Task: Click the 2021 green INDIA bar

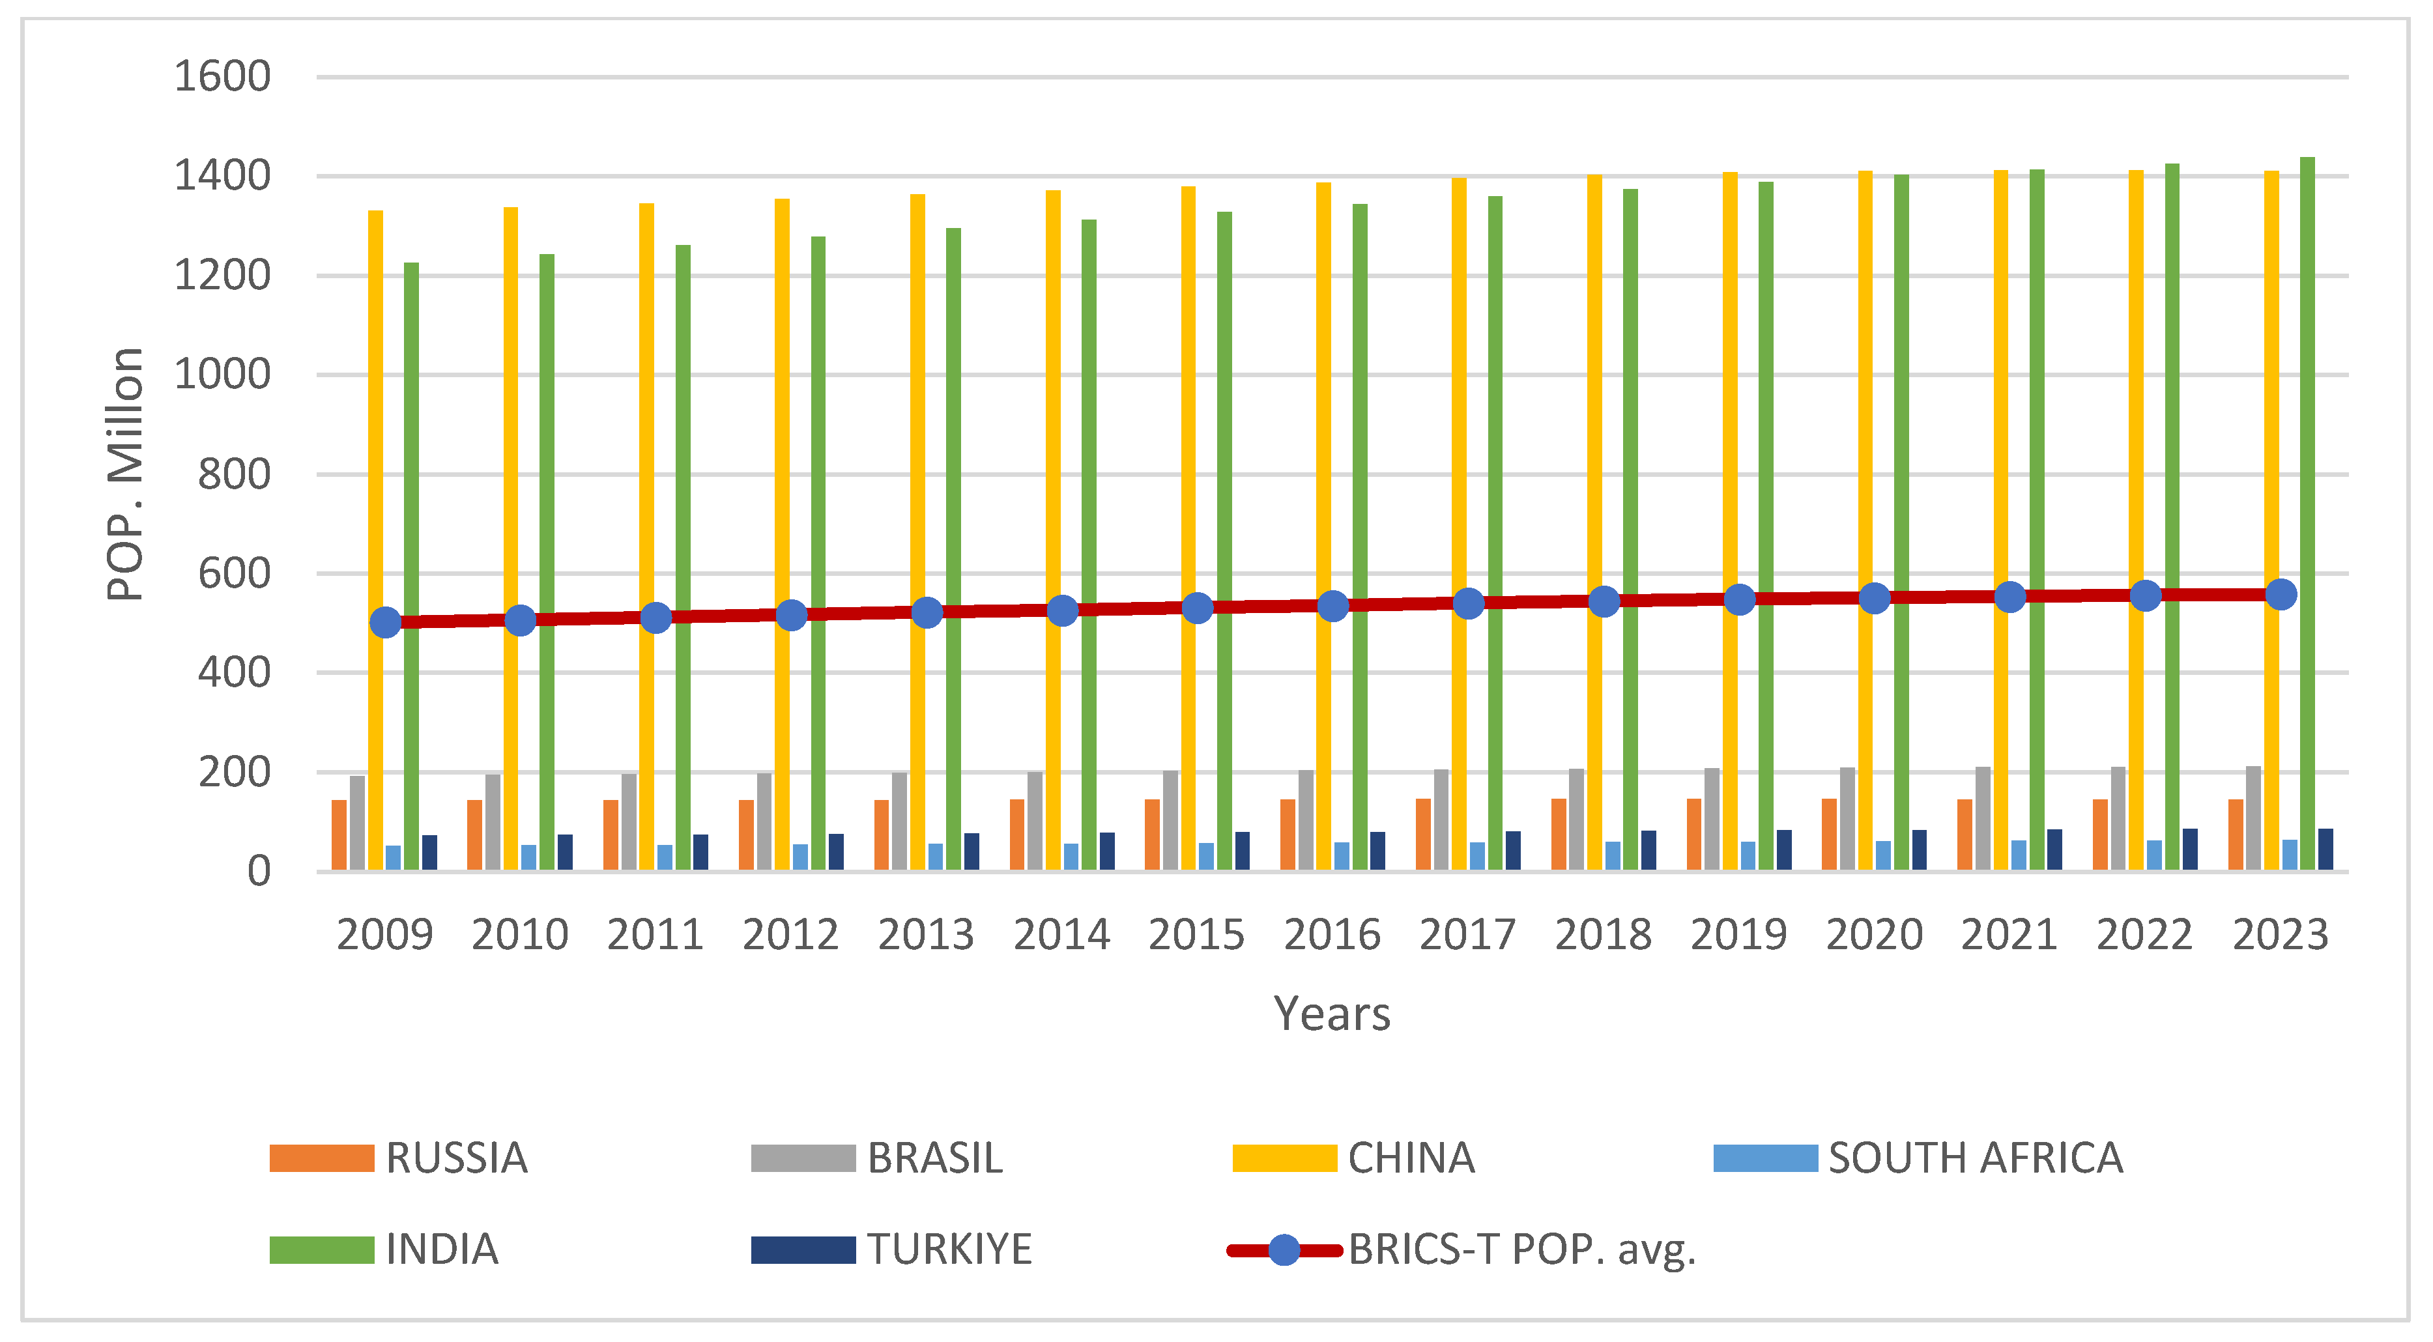Action: click(2037, 519)
